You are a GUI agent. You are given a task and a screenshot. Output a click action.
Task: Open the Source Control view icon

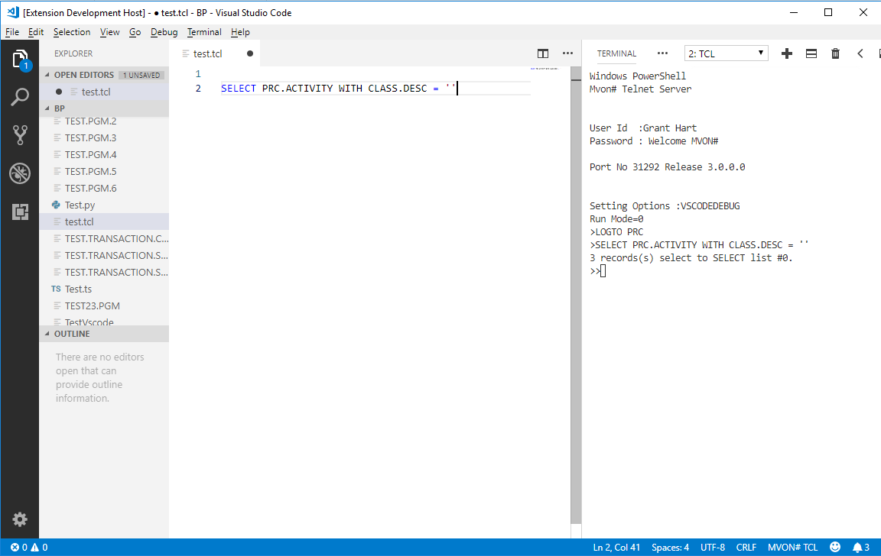(x=20, y=135)
